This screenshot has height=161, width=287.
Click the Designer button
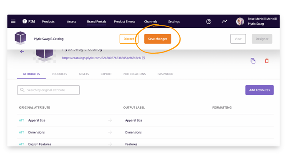262,39
